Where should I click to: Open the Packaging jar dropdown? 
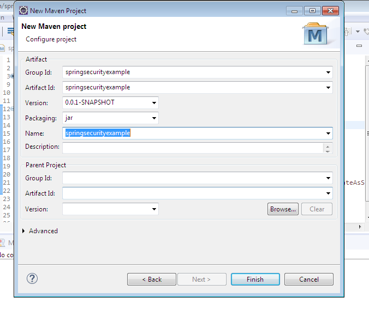(x=154, y=118)
